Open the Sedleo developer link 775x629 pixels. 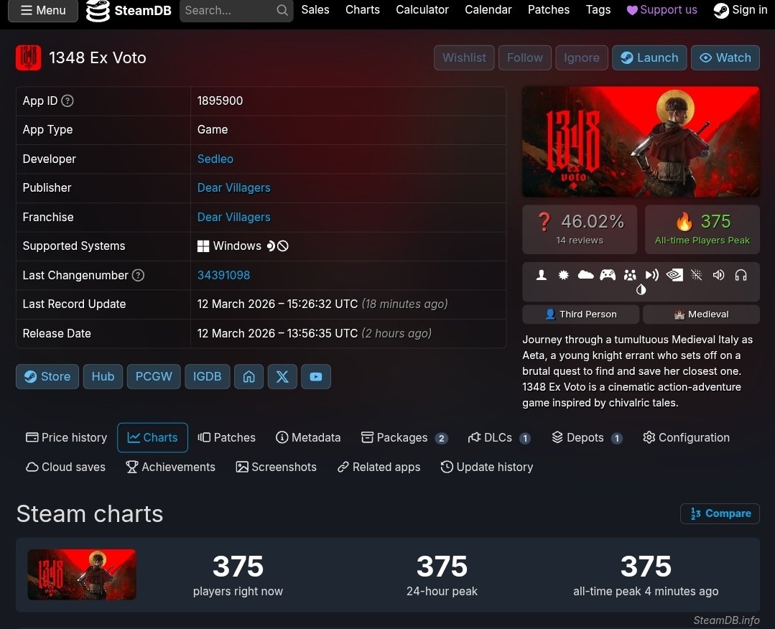point(215,159)
